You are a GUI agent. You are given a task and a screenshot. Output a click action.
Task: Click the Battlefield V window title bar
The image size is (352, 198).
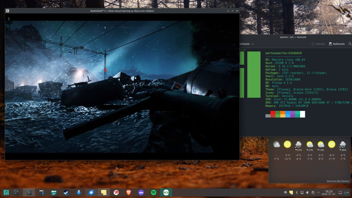click(122, 11)
